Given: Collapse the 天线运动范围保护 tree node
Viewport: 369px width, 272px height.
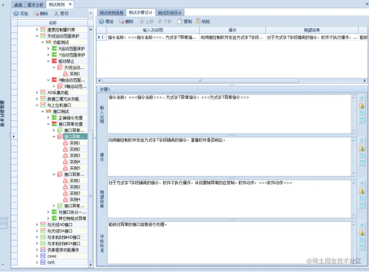Looking at the screenshot, I should pyautogui.click(x=37, y=36).
